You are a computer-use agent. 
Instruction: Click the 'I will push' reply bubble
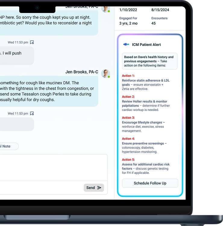(17, 56)
